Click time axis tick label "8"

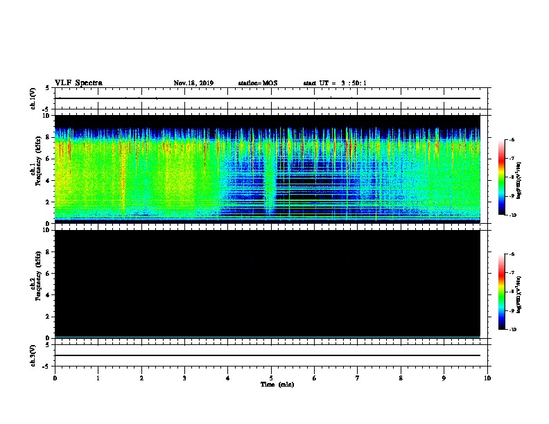(401, 378)
